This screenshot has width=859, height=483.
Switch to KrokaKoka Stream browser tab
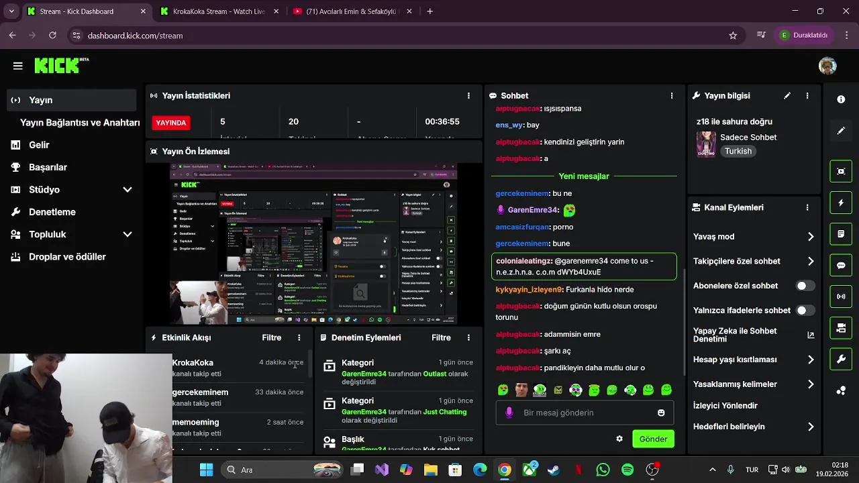[218, 11]
